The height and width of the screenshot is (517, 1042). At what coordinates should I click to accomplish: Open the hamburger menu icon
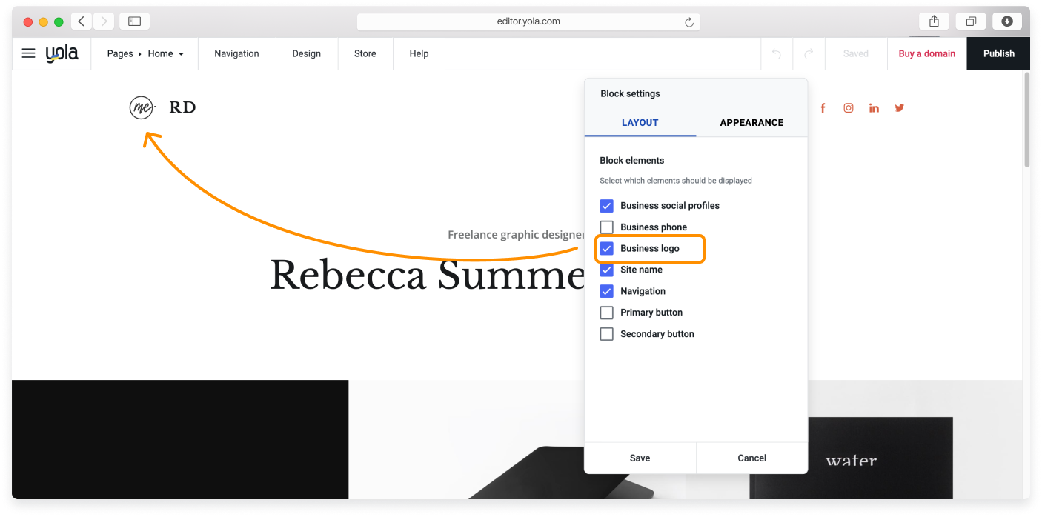28,53
